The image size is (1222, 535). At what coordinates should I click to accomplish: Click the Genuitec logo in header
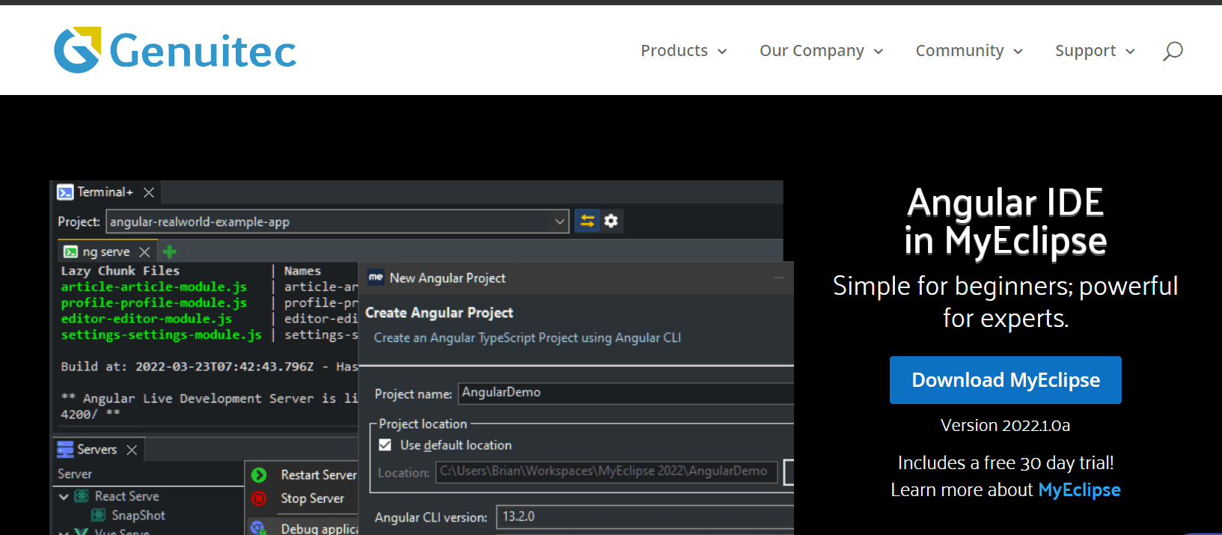click(175, 50)
